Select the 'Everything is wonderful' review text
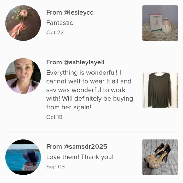Image resolution: width=183 pixels, height=183 pixels. [x=90, y=90]
